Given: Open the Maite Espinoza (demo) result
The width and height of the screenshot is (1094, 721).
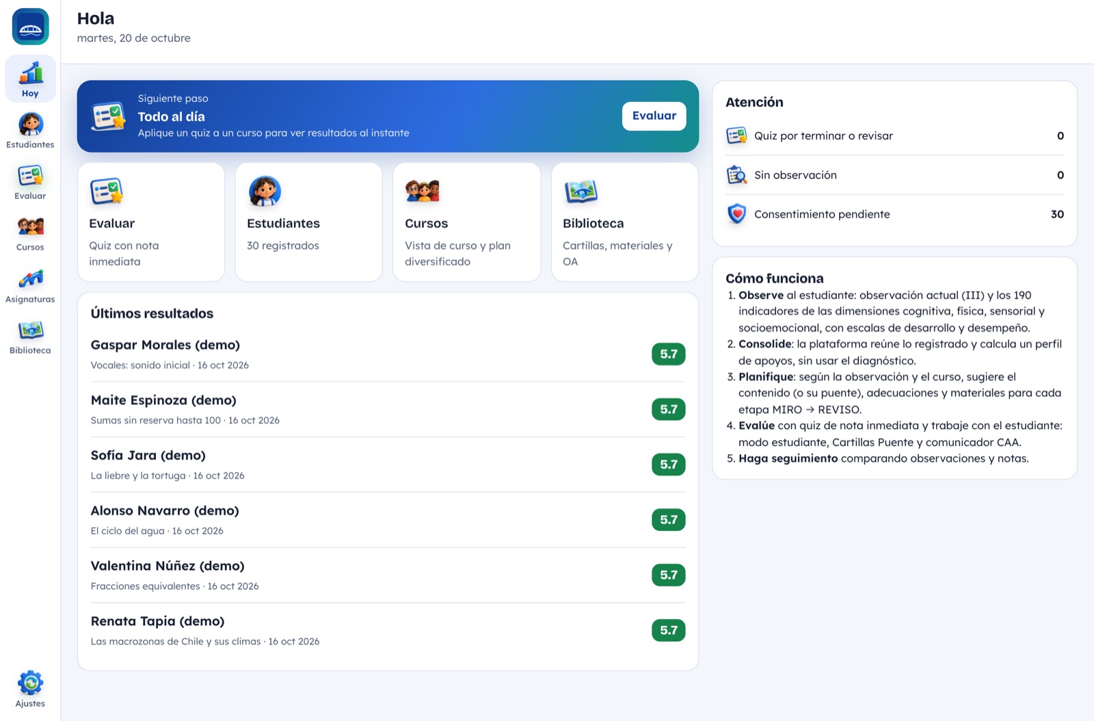Looking at the screenshot, I should (388, 409).
